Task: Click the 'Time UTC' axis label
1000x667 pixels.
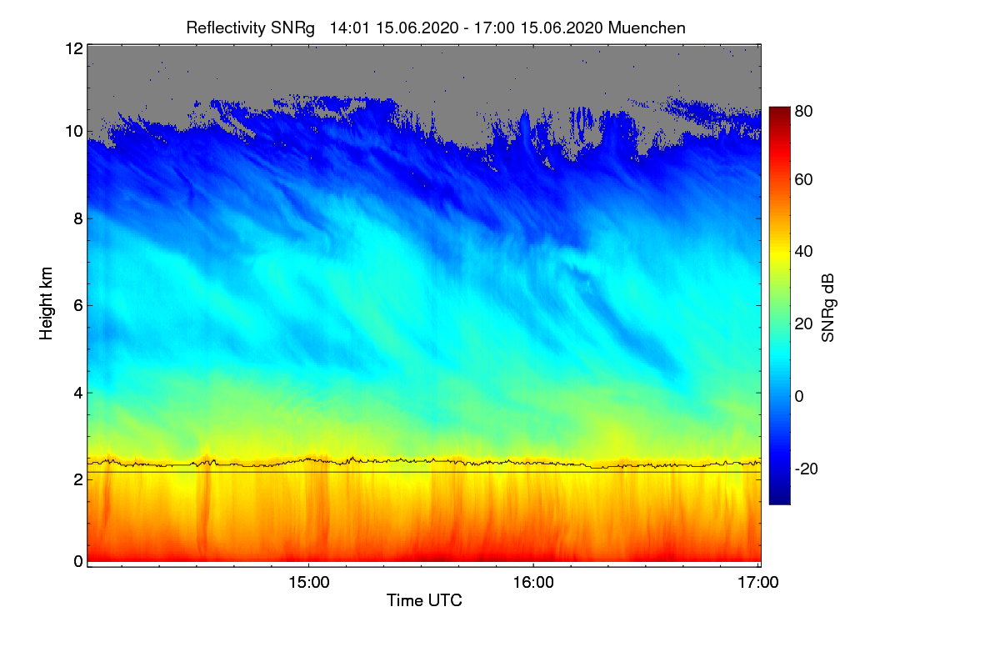Action: pyautogui.click(x=424, y=600)
